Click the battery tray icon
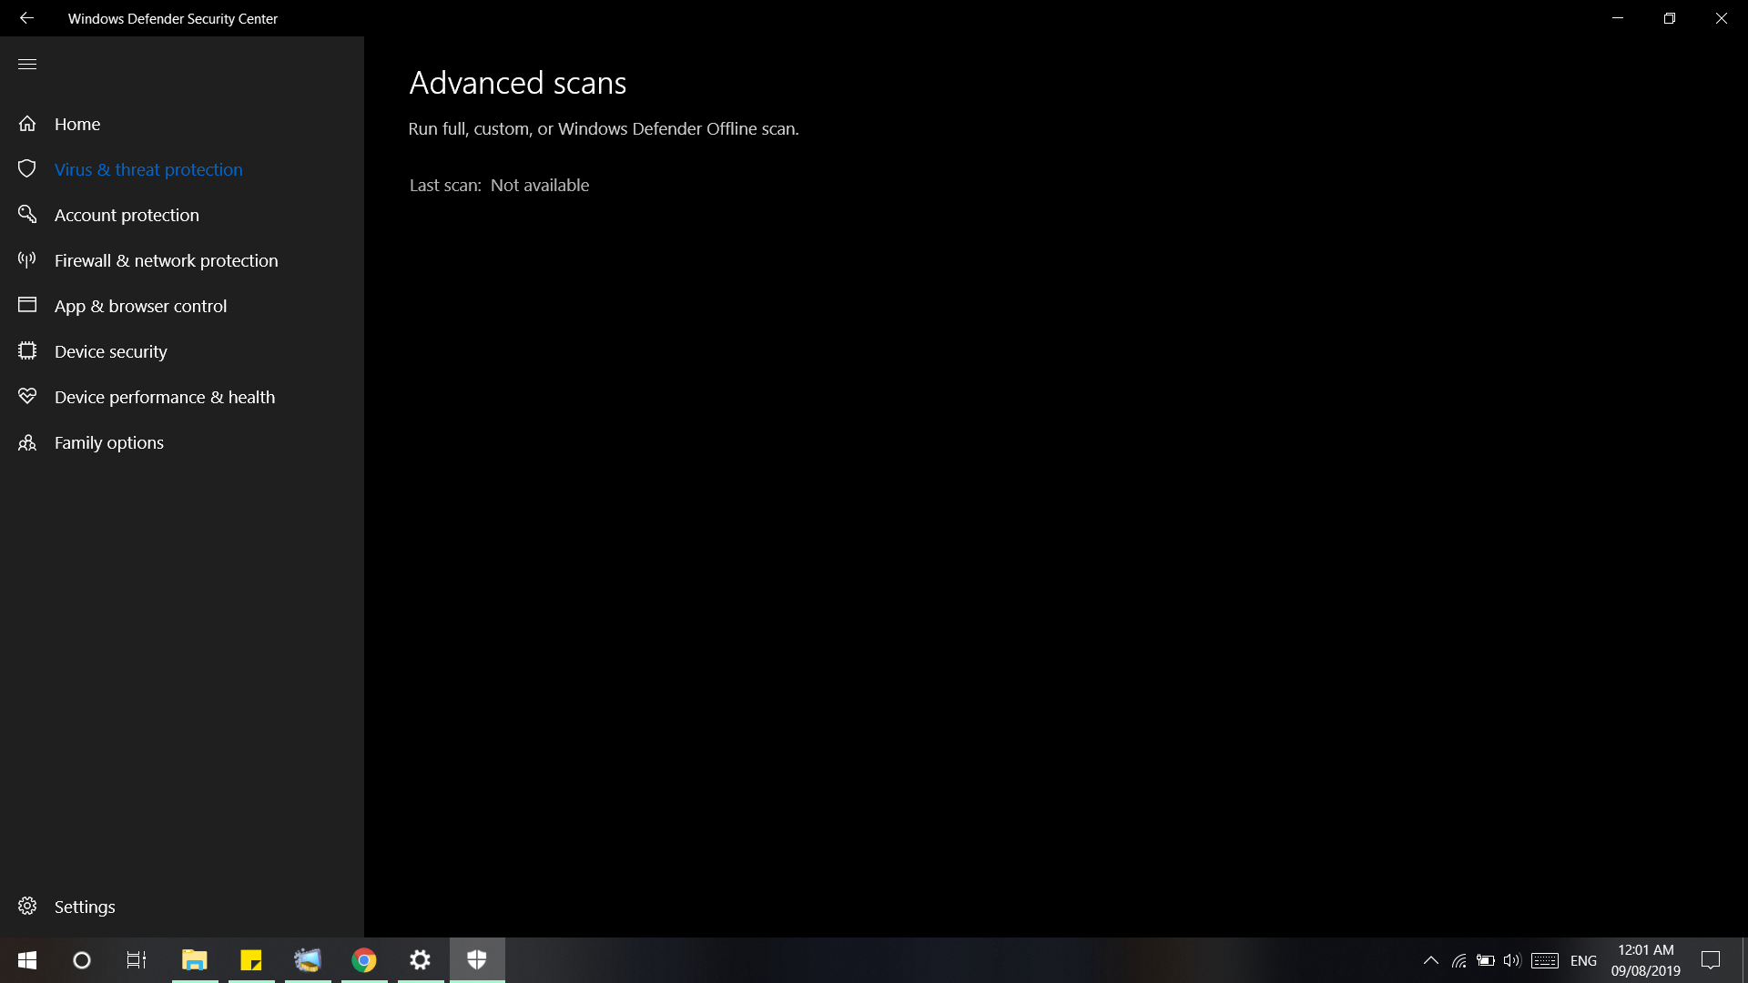The height and width of the screenshot is (983, 1748). click(x=1486, y=960)
